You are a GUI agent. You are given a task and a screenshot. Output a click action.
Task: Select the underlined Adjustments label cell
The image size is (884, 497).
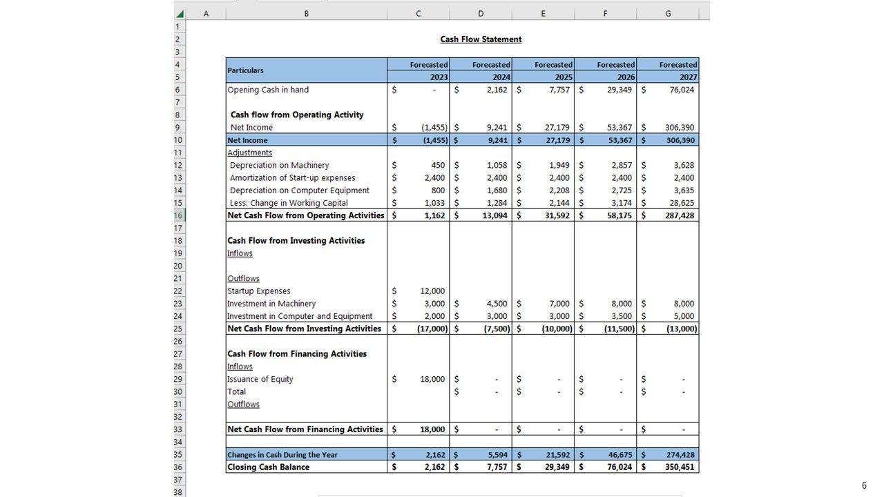point(250,153)
